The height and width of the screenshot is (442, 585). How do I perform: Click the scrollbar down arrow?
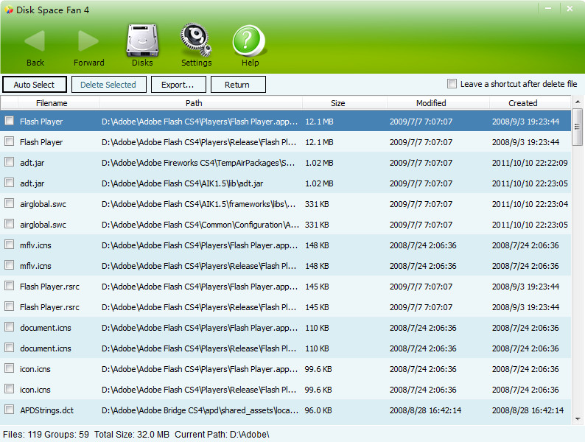tap(578, 419)
